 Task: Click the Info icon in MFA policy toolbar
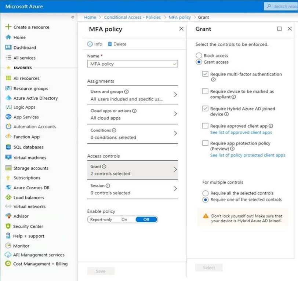point(90,44)
